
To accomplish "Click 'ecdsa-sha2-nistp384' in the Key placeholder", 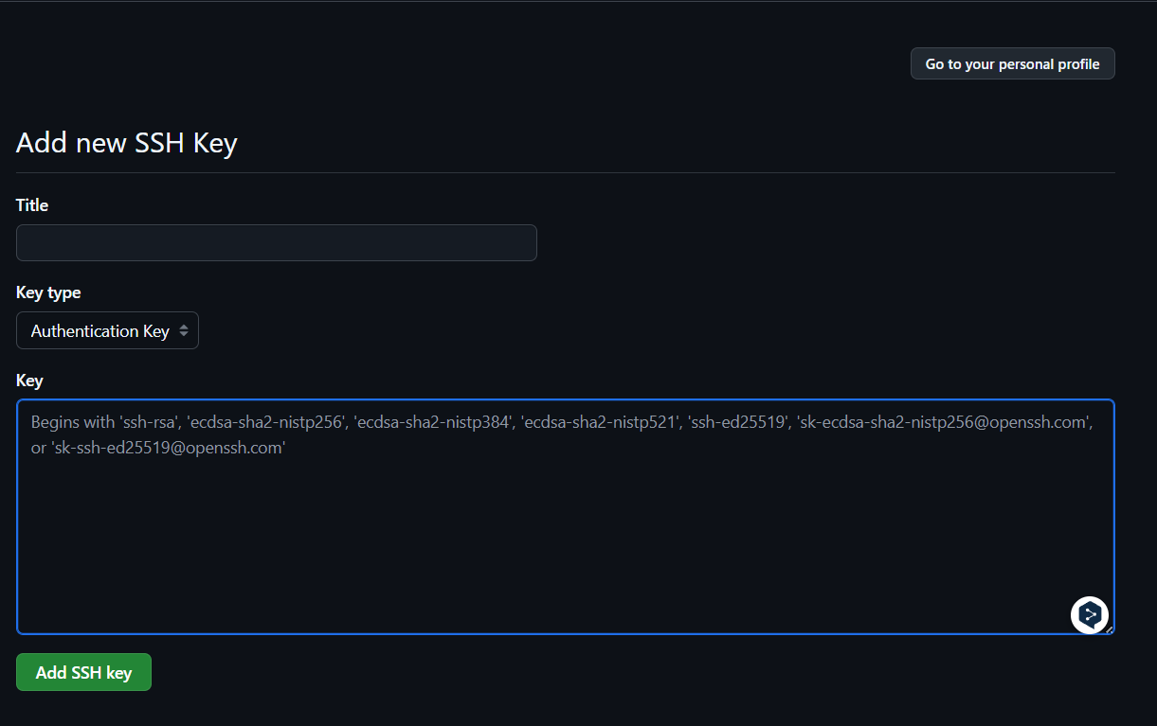I will coord(432,423).
